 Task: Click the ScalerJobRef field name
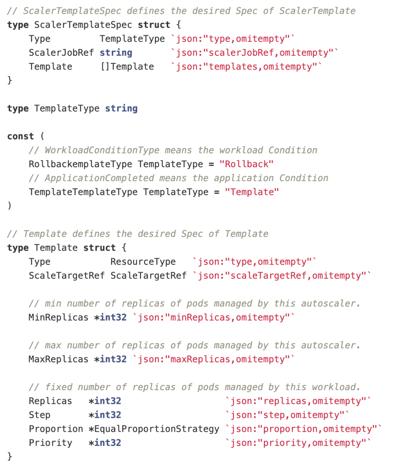click(x=61, y=53)
